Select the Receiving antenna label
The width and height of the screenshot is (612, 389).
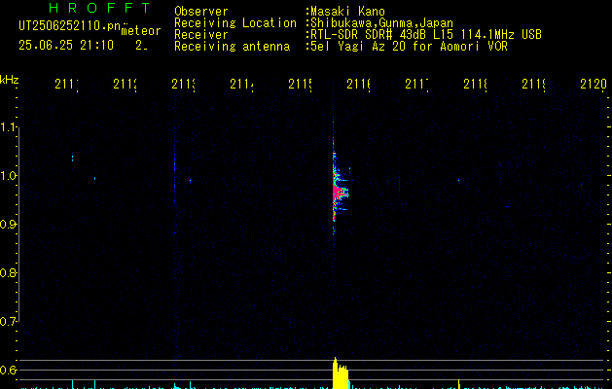[x=233, y=47]
